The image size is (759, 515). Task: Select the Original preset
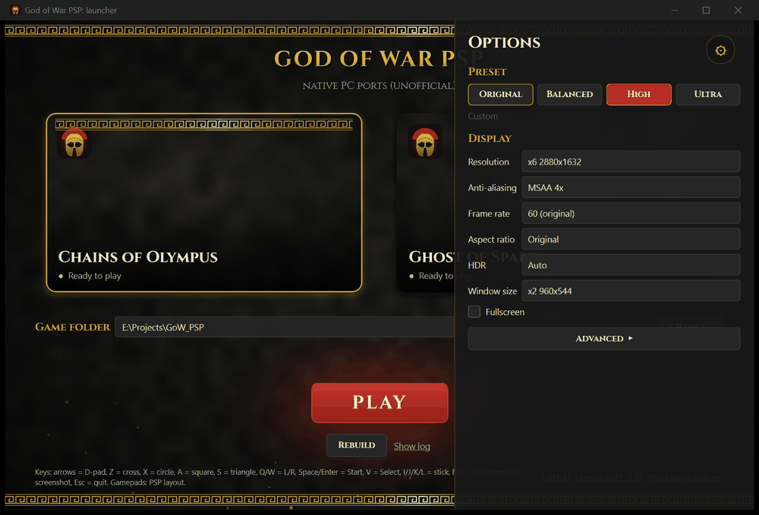pyautogui.click(x=500, y=94)
